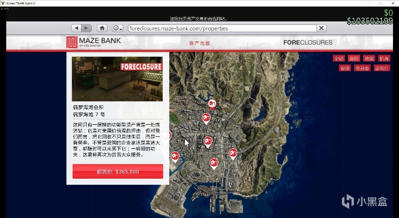
Task: Click the Grand Theft Auto V window title
Action: tap(21, 3)
